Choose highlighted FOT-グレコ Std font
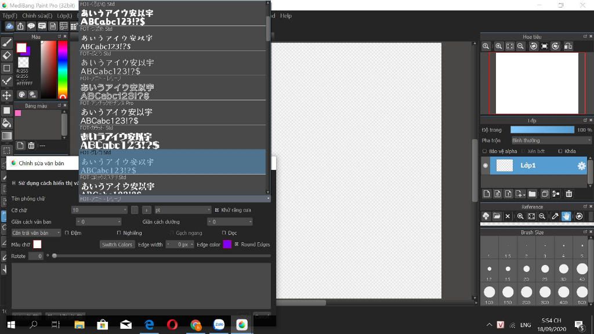Viewport: 594px width, 334px height. click(172, 162)
